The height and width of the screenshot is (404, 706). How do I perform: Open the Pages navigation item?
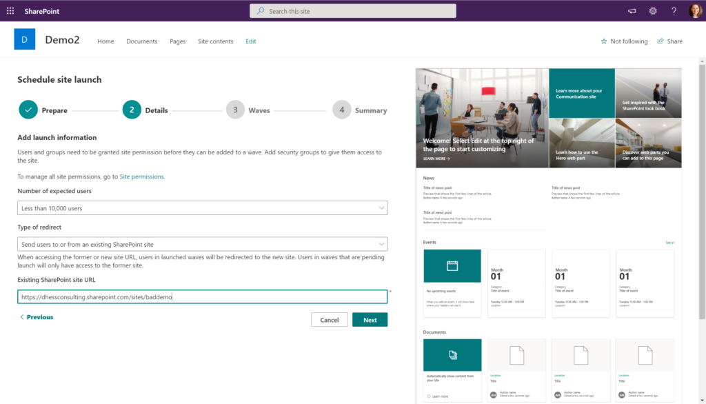coord(177,41)
